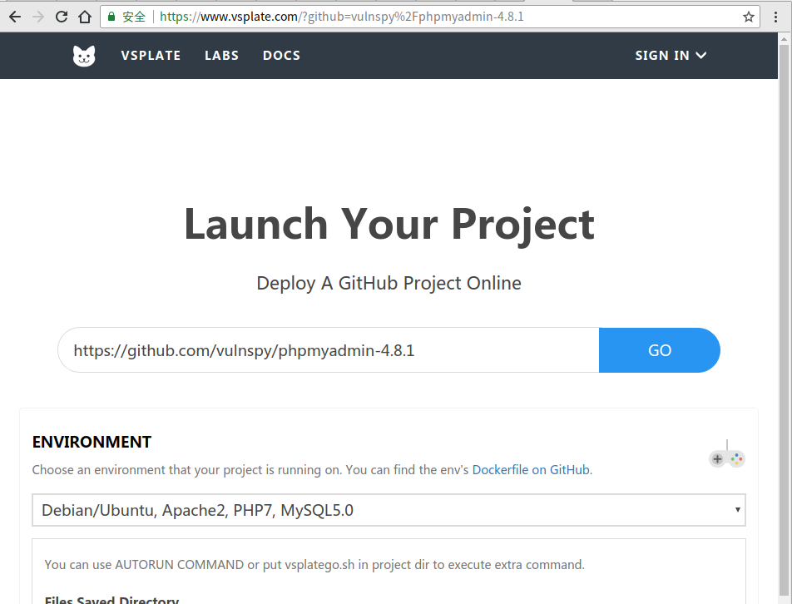Open the VSPLATE nav item
This screenshot has width=792, height=604.
pyautogui.click(x=151, y=56)
